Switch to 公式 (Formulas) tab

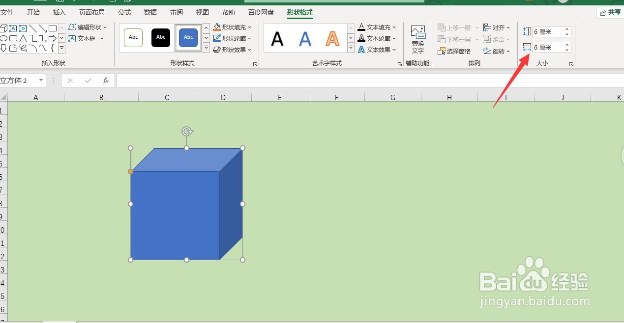[124, 12]
